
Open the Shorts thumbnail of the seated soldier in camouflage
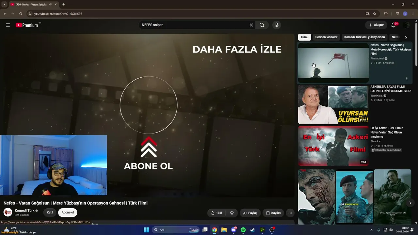click(x=393, y=196)
